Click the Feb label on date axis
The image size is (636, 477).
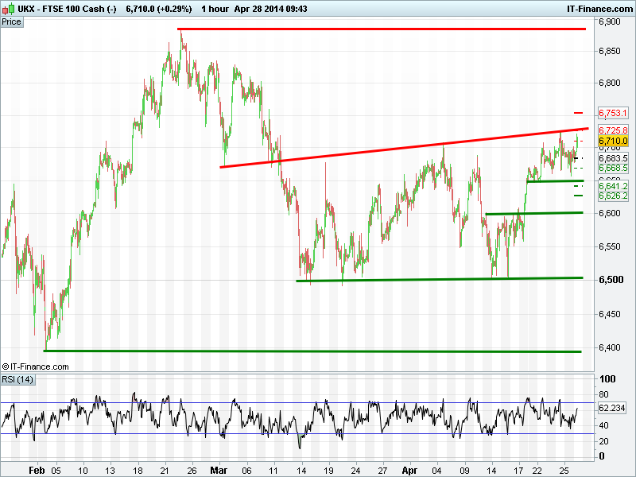click(x=37, y=471)
